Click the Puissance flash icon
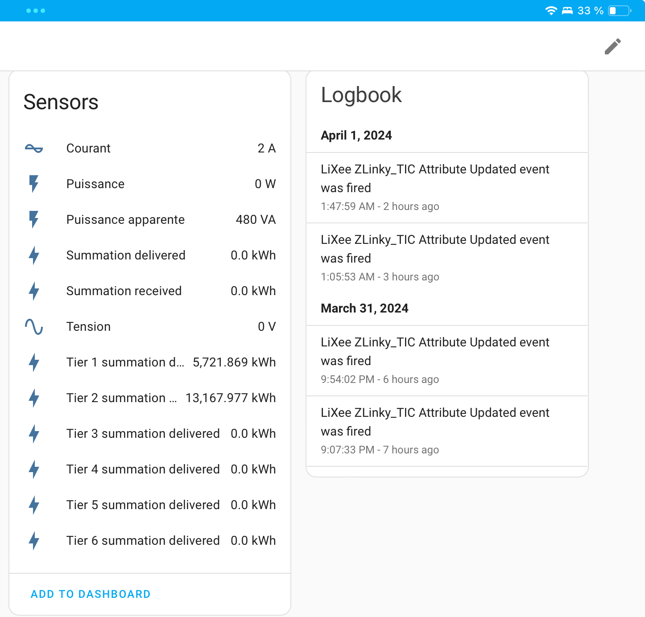Viewport: 645px width, 617px height. point(34,184)
